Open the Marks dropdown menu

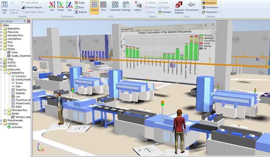click(x=138, y=7)
